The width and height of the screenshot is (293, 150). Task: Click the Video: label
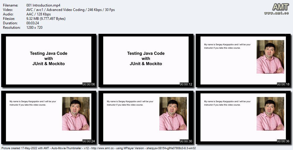coord(8,10)
